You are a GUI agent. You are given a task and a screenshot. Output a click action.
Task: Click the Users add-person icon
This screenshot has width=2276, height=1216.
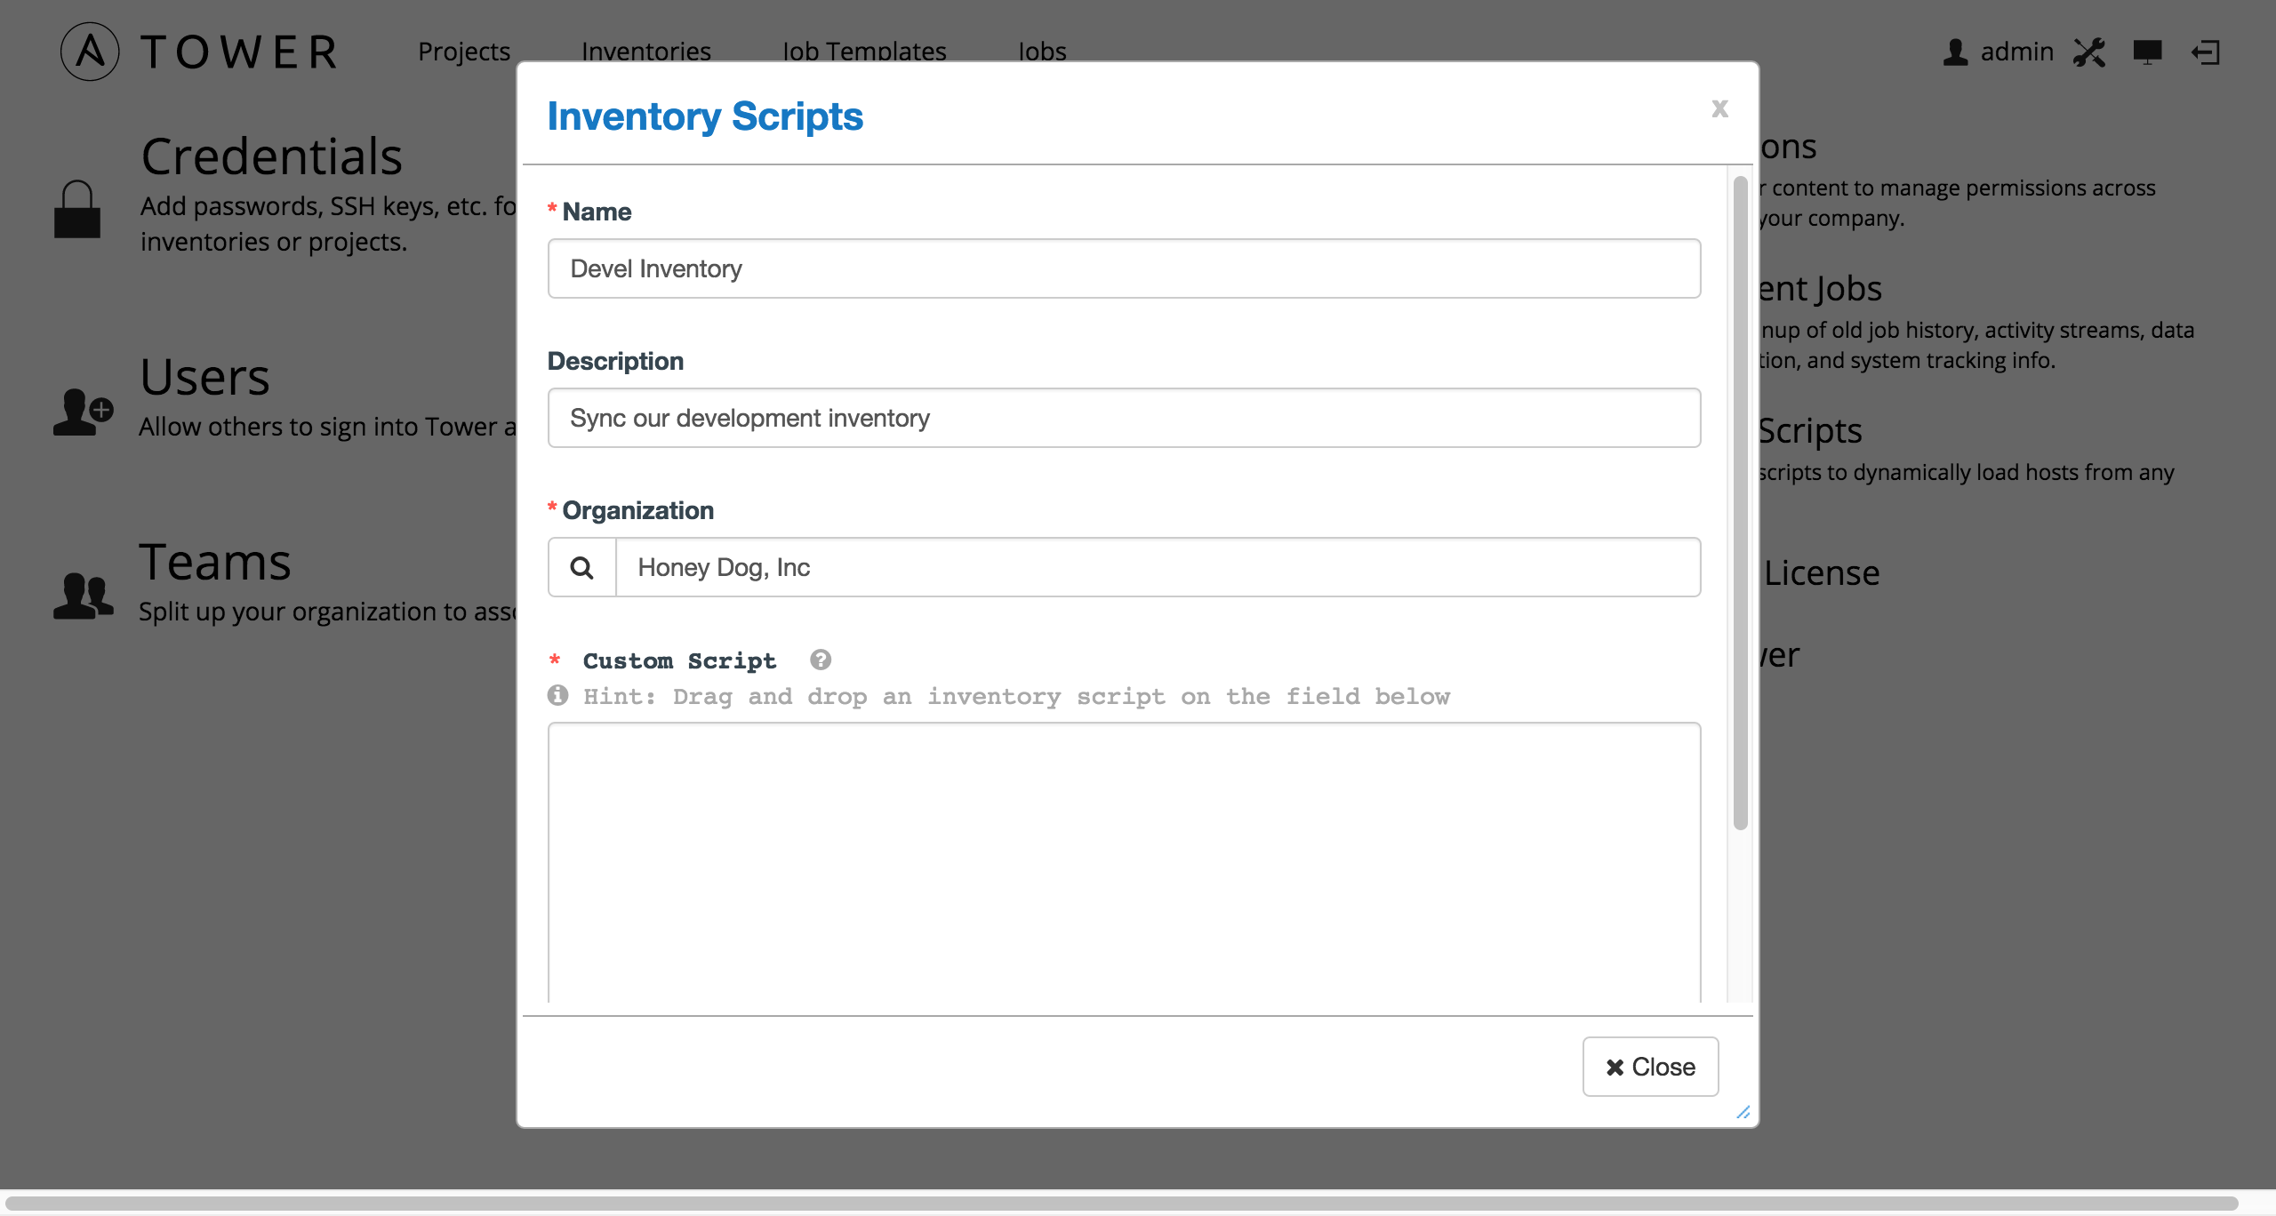[x=83, y=412]
